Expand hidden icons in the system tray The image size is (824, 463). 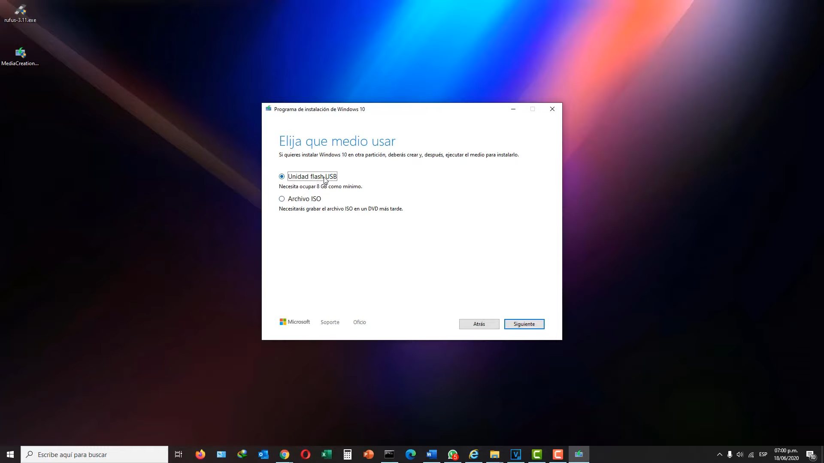click(720, 454)
